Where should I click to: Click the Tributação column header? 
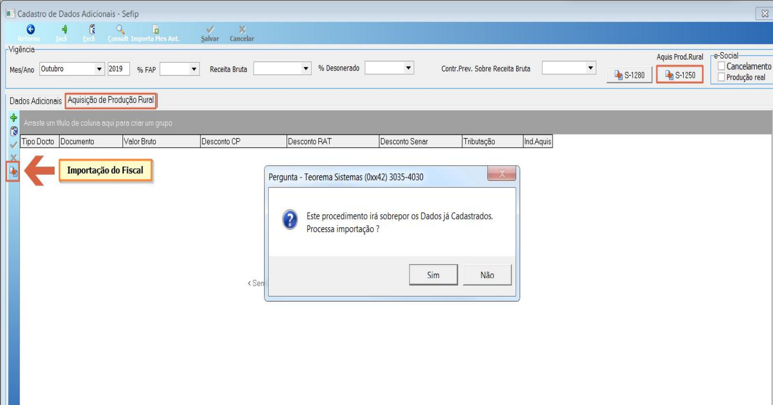coord(492,142)
